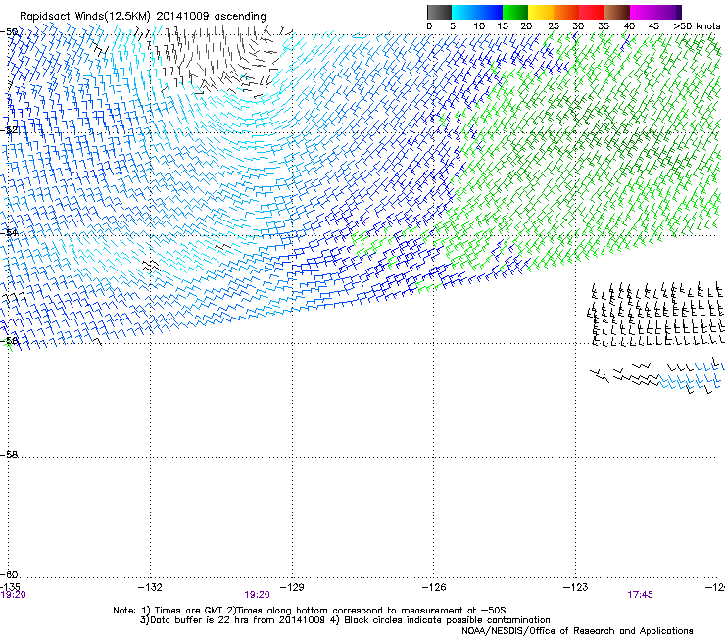This screenshot has width=725, height=637.
Task: Click the NOAA/NESDIS credit text
Action: coord(577,630)
